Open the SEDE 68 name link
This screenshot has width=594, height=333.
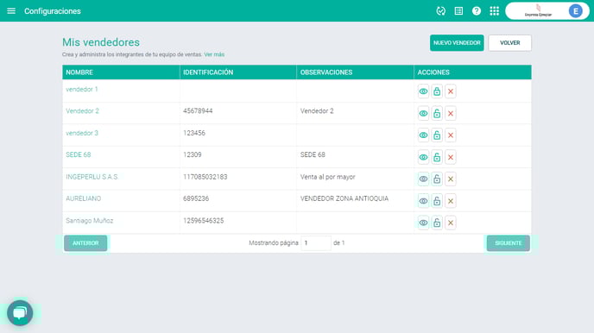pos(79,154)
